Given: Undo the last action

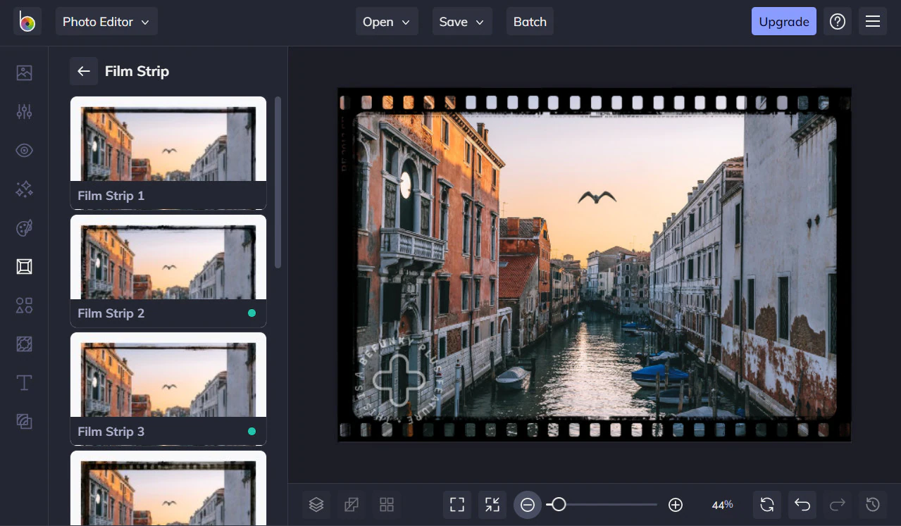Looking at the screenshot, I should click(802, 504).
